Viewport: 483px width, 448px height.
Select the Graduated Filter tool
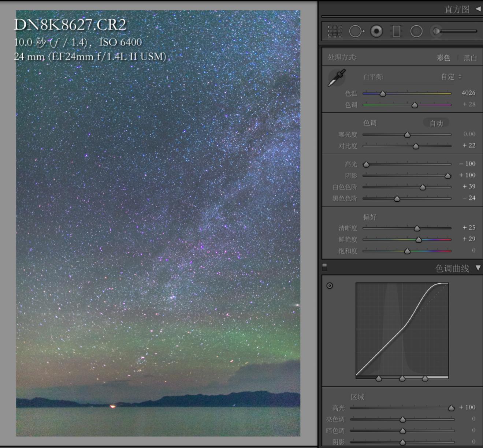[x=396, y=31]
